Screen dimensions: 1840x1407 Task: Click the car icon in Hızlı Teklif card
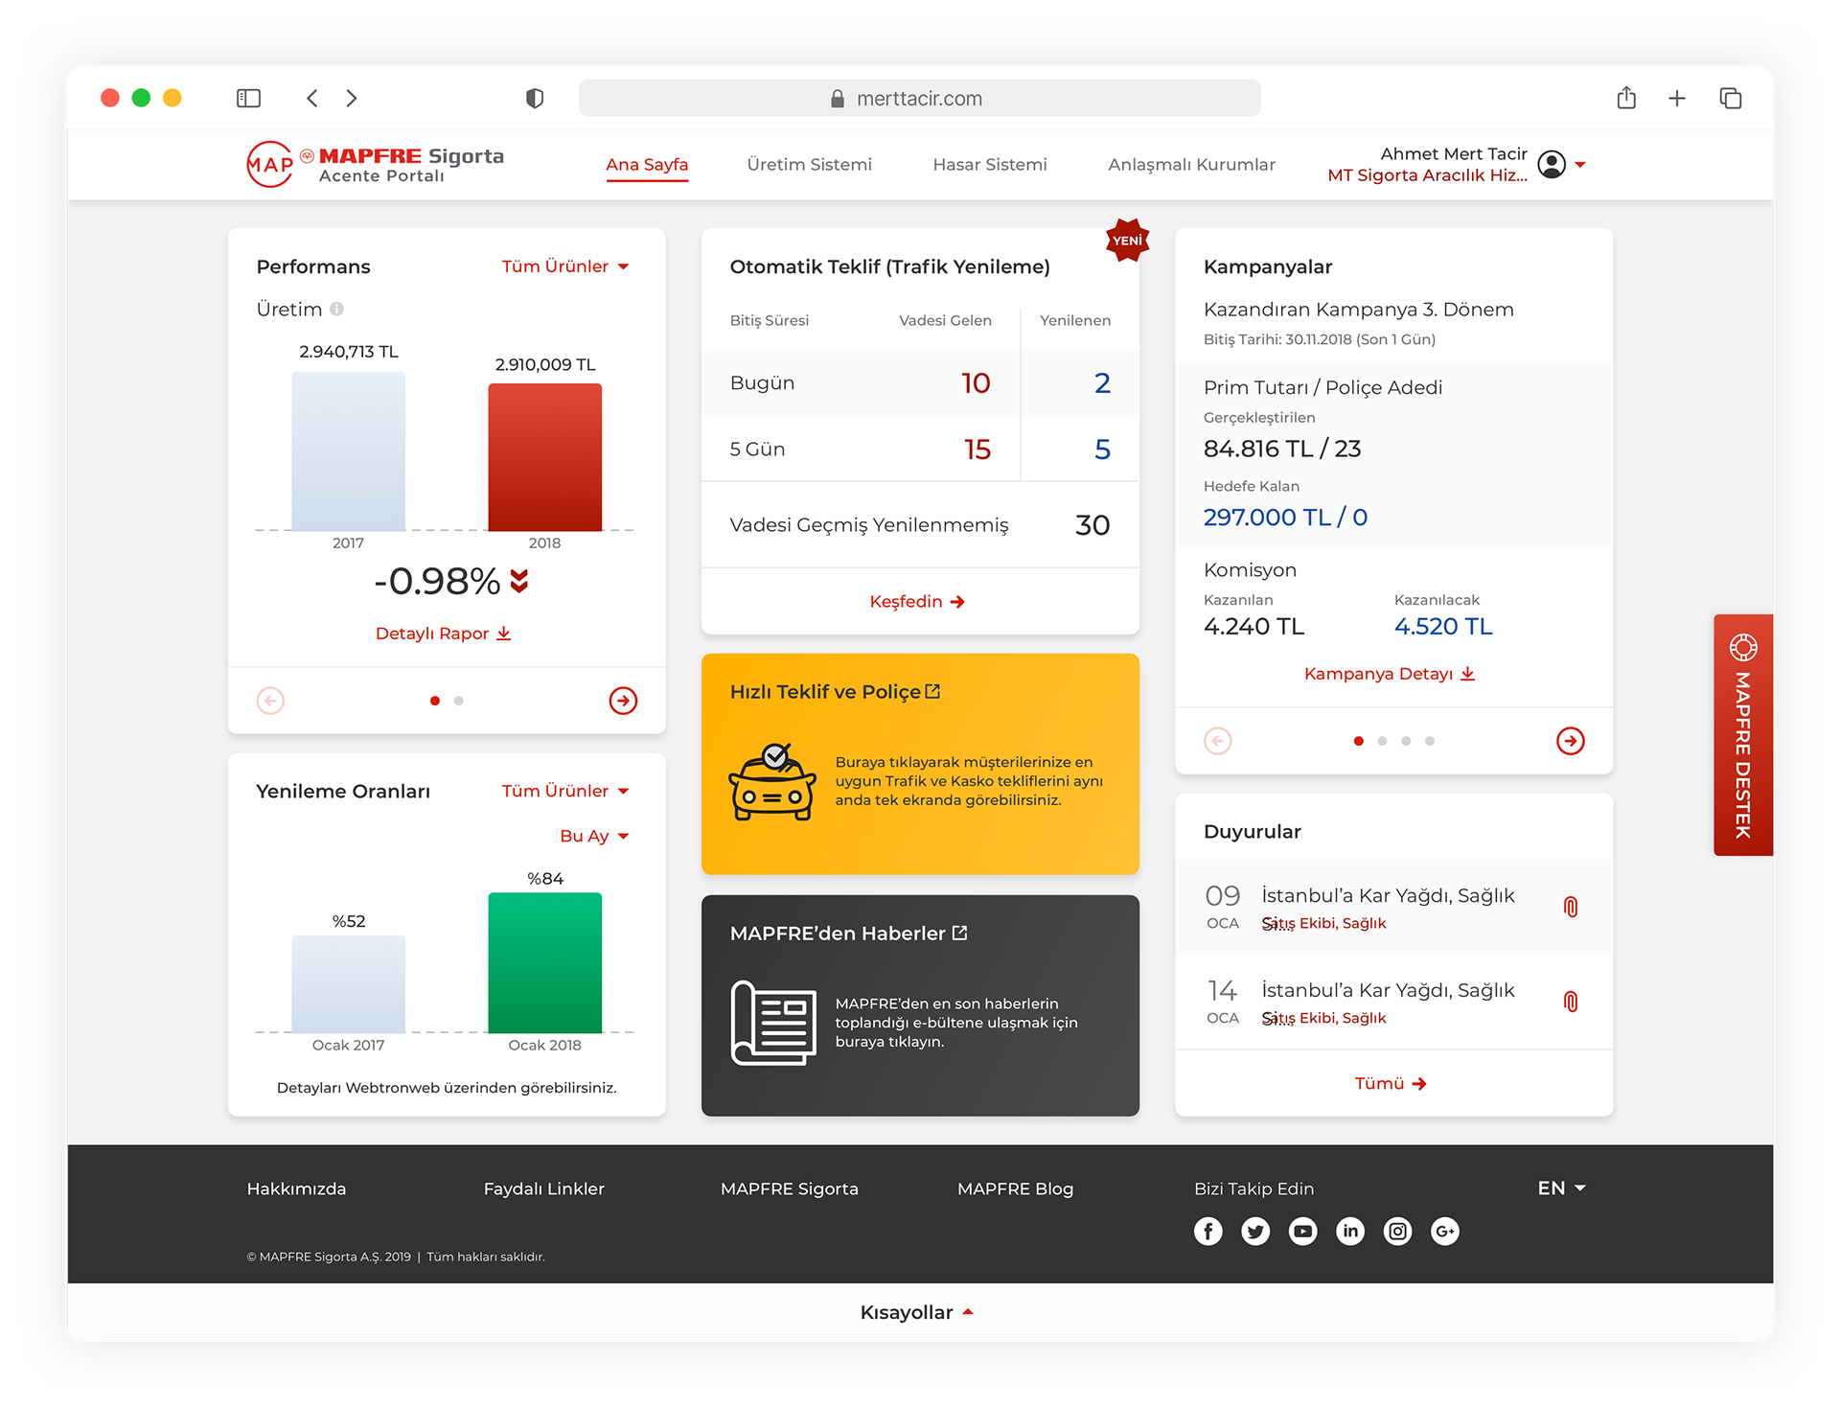tap(772, 781)
